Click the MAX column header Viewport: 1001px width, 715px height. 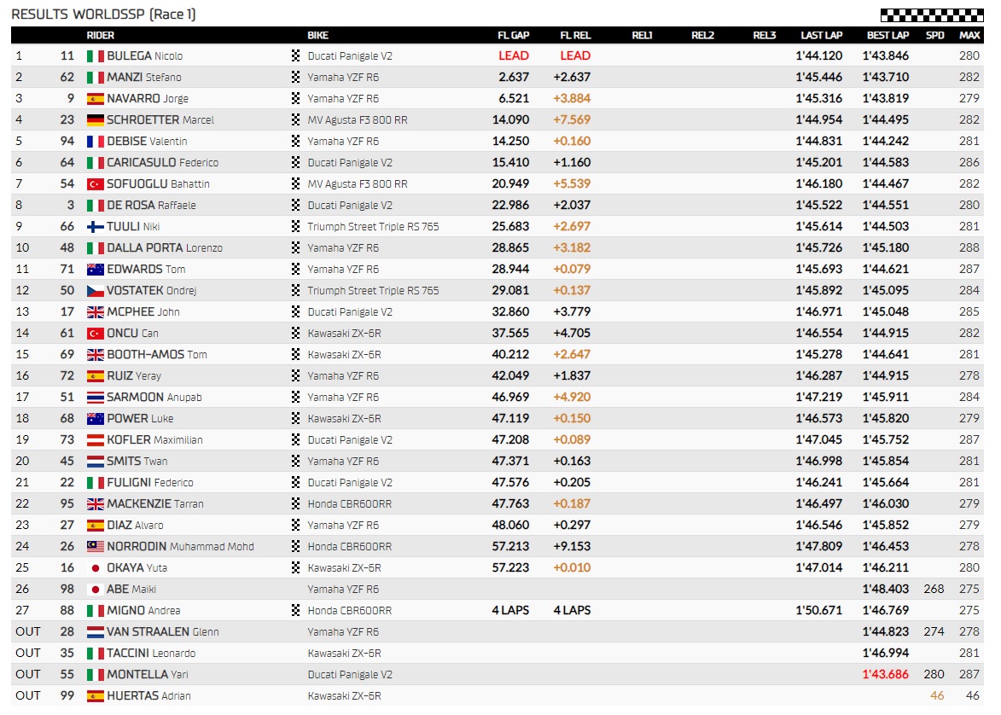pyautogui.click(x=969, y=35)
